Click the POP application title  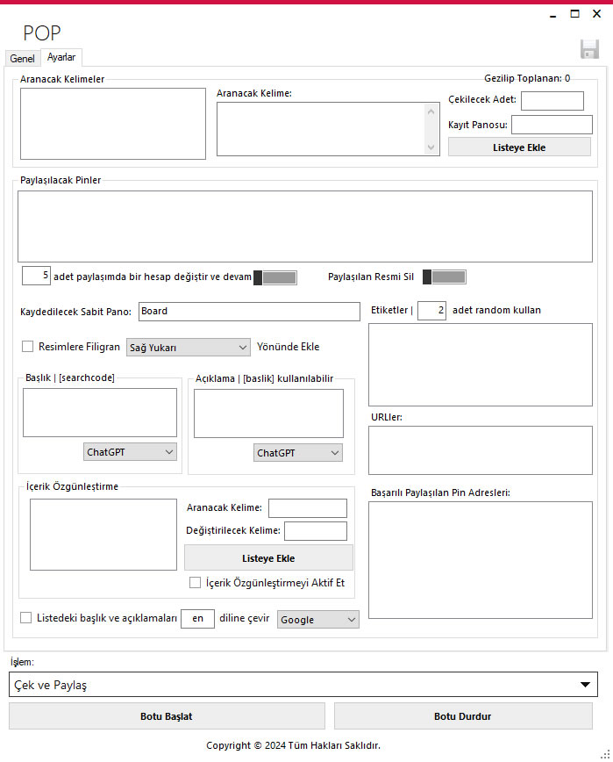coord(42,33)
